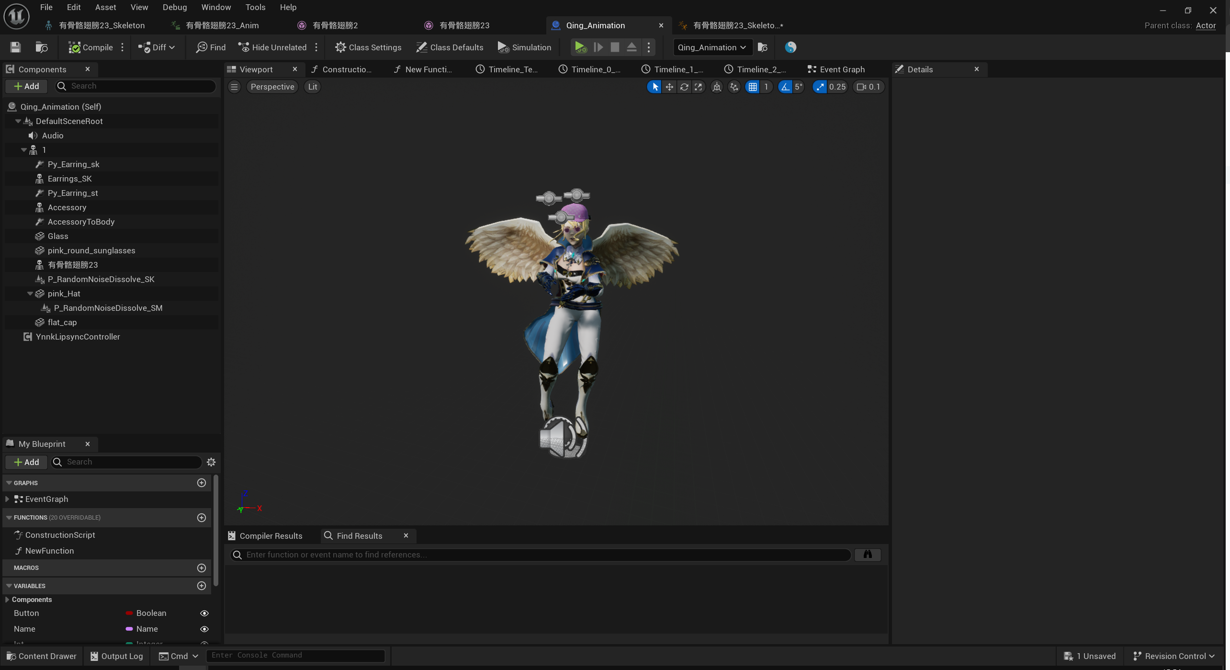
Task: Click binoculars find-in-blueprints icon
Action: point(868,555)
